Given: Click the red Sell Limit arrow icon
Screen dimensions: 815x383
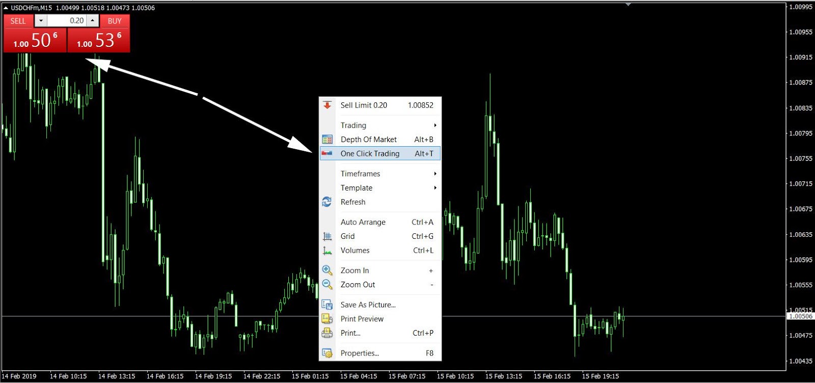Looking at the screenshot, I should (327, 105).
